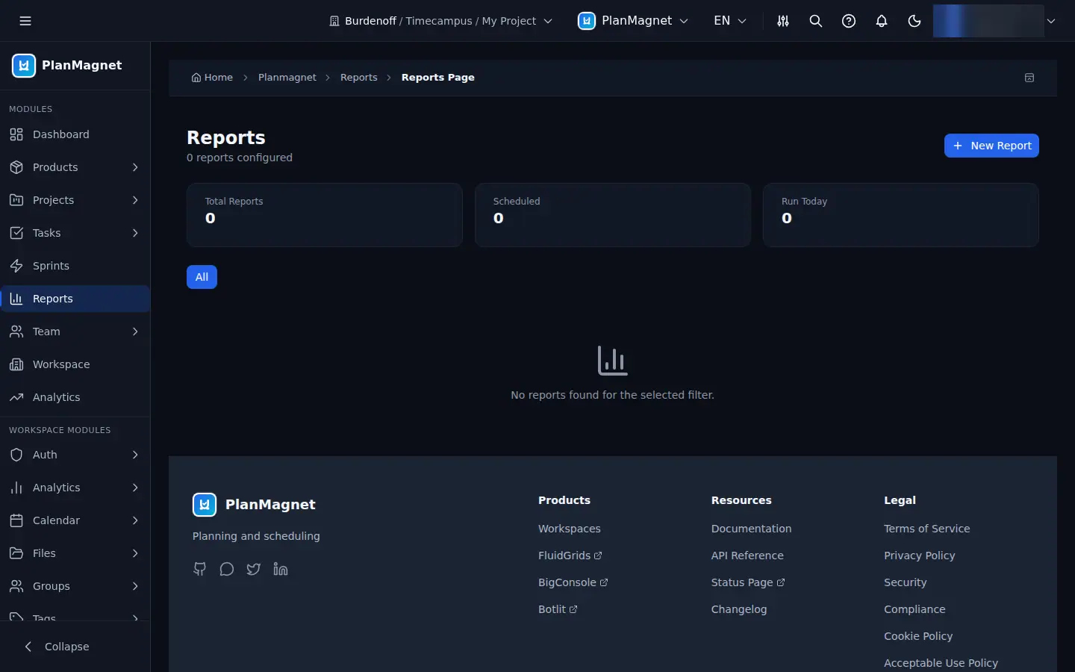1075x672 pixels.
Task: Expand the Team submenu chevron
Action: point(135,332)
